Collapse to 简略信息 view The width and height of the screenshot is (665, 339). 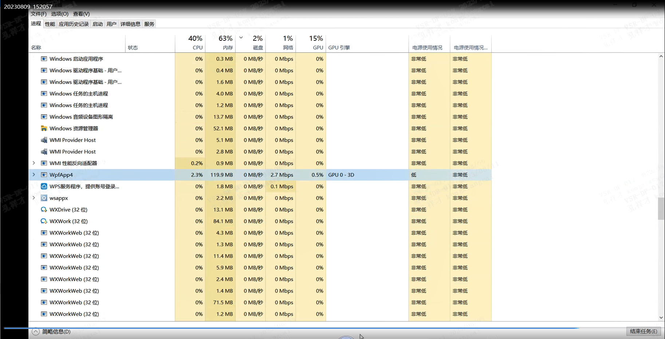click(51, 332)
